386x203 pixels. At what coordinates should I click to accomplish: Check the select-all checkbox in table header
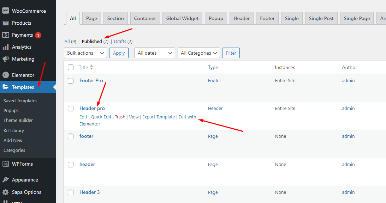tap(71, 67)
